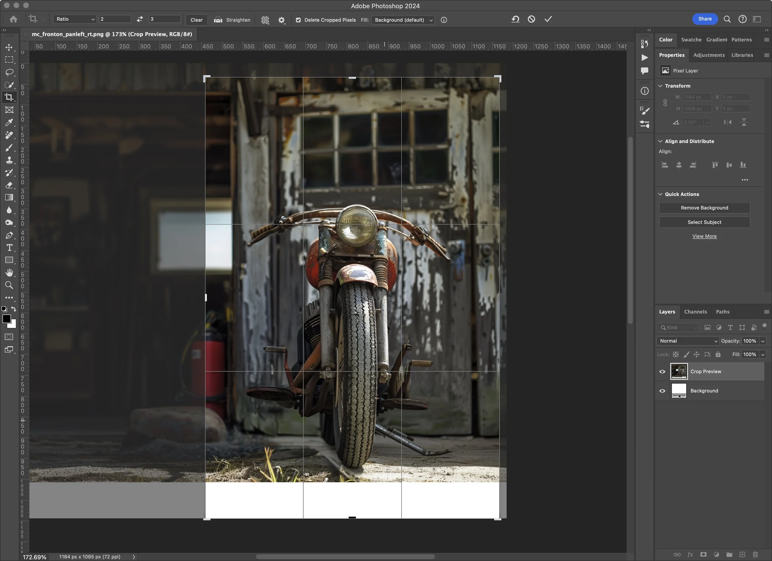The height and width of the screenshot is (561, 772).
Task: Create new layer with plus icon
Action: tap(742, 555)
